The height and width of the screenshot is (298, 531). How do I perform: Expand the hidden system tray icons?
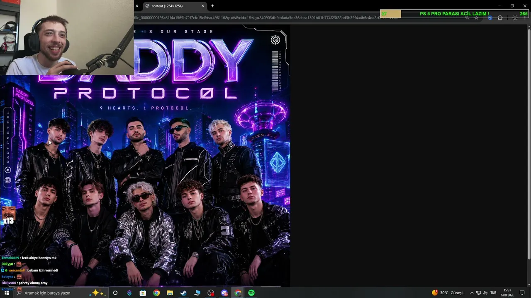point(471,293)
